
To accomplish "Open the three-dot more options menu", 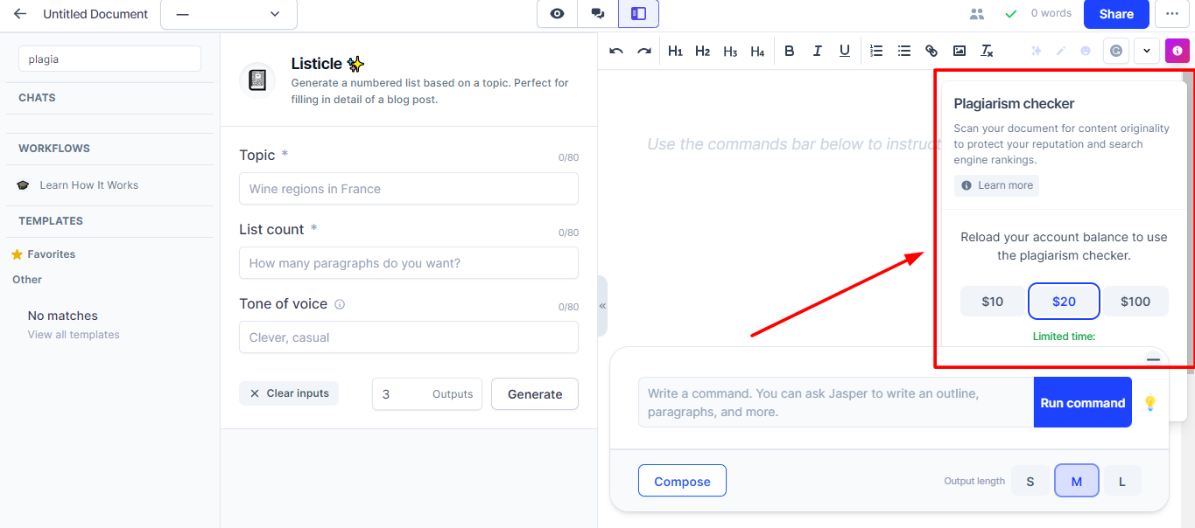I will [1172, 14].
